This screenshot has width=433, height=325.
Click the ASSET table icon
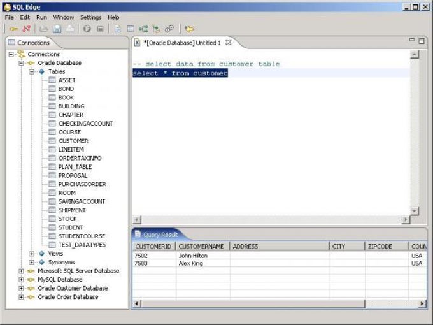coord(52,80)
